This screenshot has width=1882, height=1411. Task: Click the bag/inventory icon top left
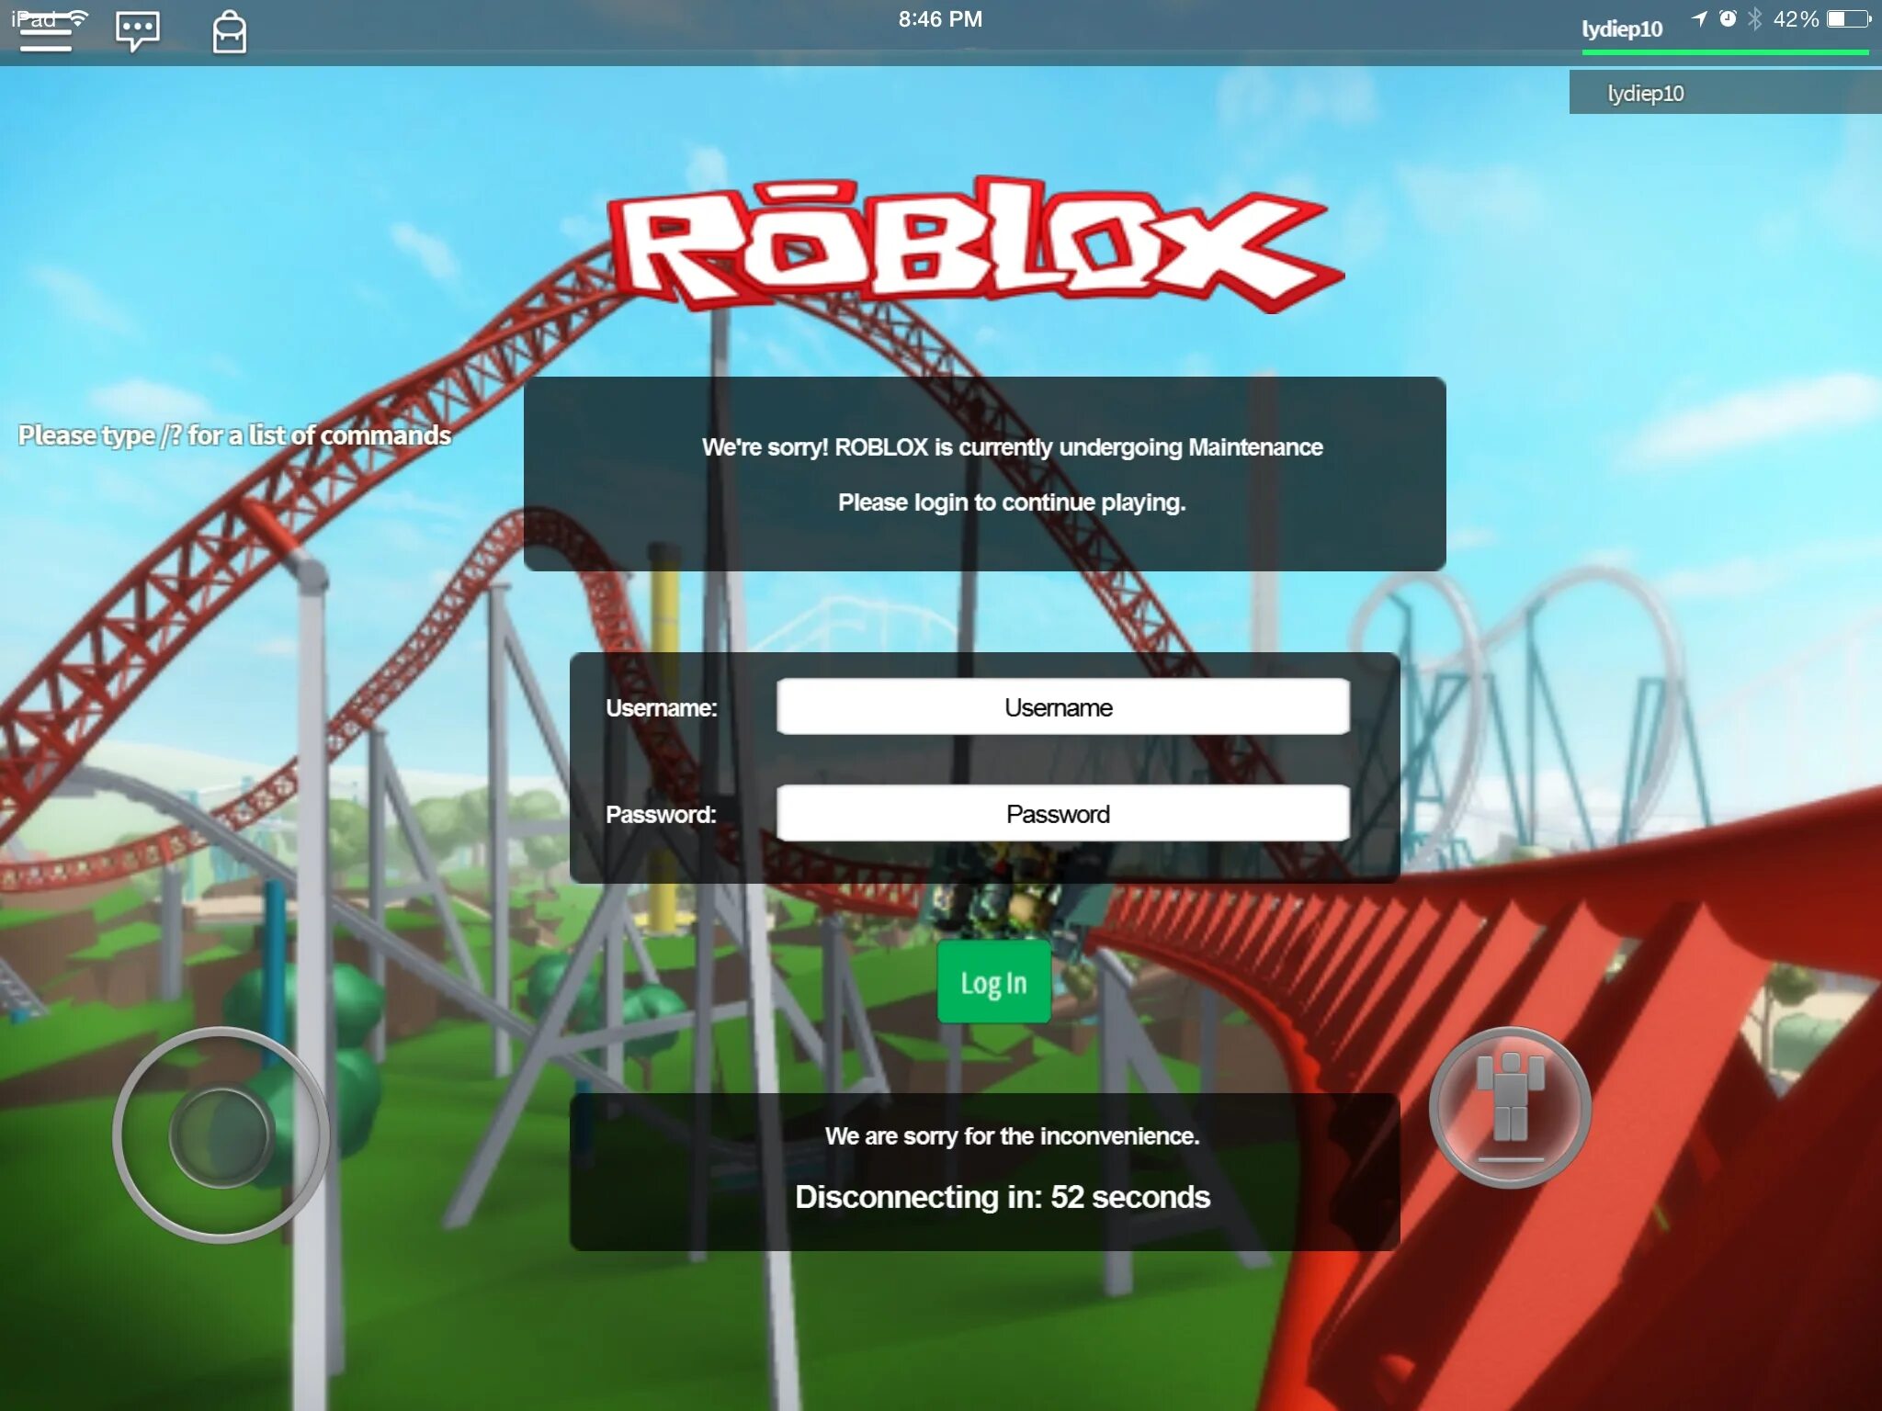(x=232, y=32)
